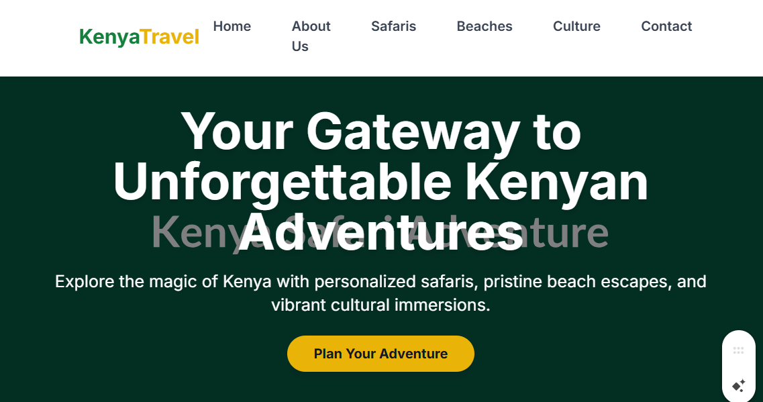Click the white "Adventures" headline word
The height and width of the screenshot is (402, 763).
coord(380,234)
